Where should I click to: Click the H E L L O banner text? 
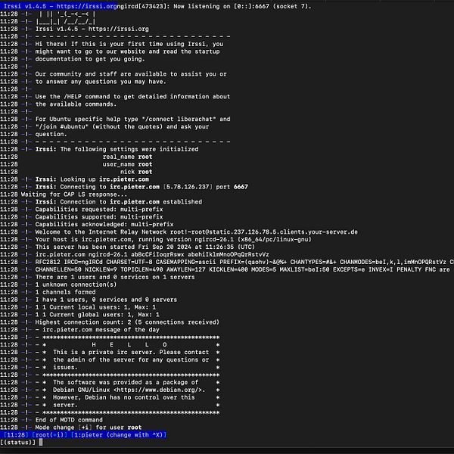[x=129, y=344]
